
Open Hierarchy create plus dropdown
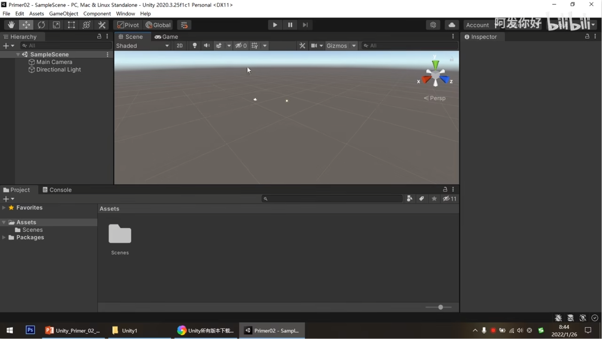point(9,46)
